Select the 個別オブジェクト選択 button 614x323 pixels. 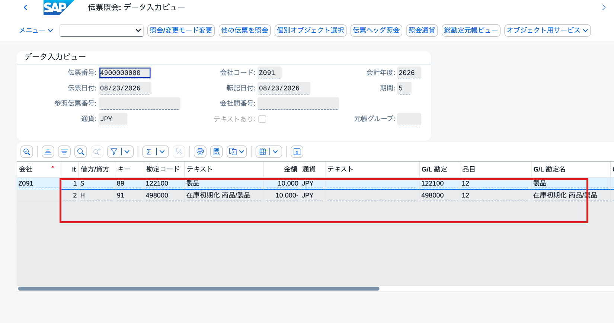click(310, 30)
